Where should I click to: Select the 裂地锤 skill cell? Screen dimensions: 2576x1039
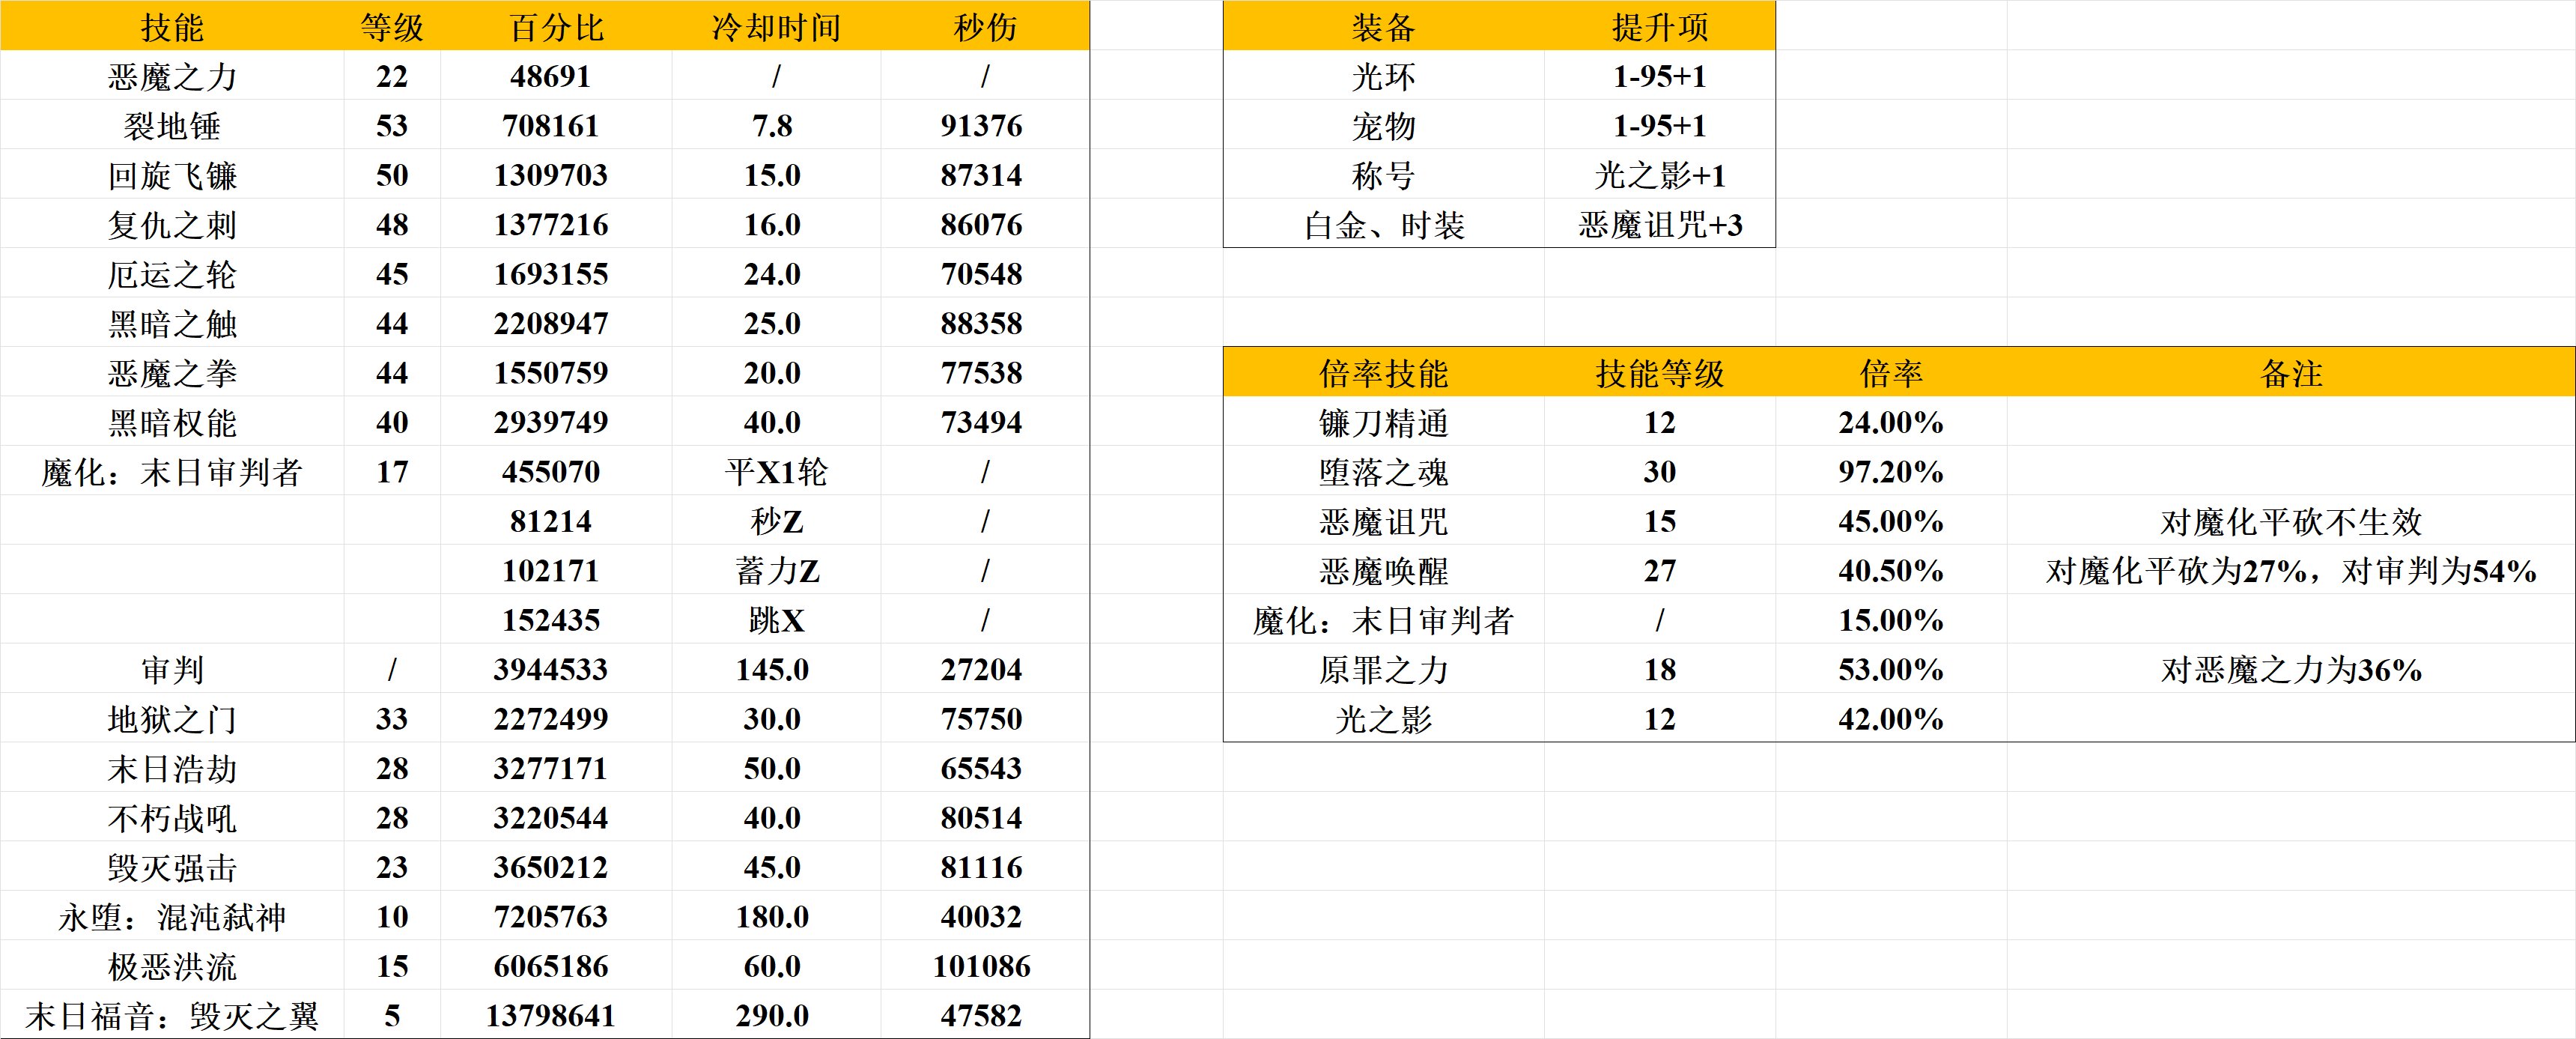172,125
